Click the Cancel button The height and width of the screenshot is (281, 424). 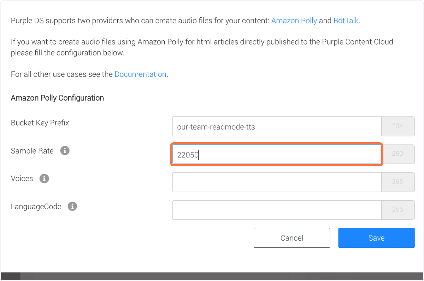[292, 238]
